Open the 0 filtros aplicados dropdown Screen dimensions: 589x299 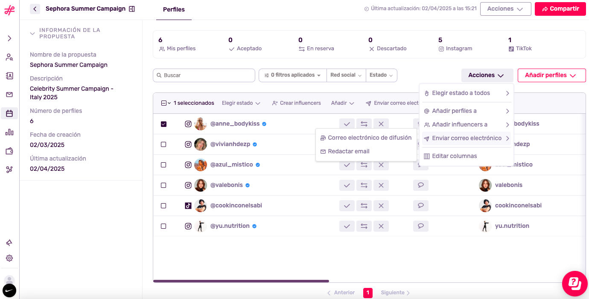(x=292, y=75)
